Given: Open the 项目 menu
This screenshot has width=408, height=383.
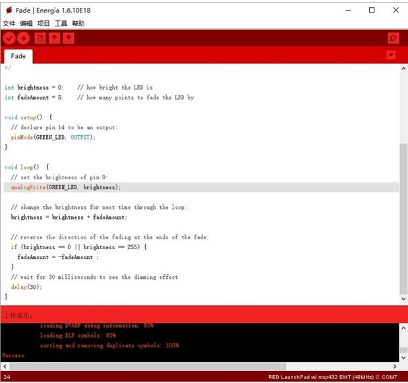Looking at the screenshot, I should (44, 24).
